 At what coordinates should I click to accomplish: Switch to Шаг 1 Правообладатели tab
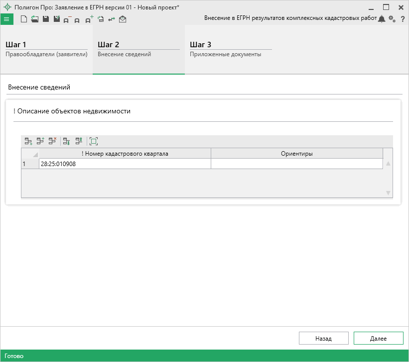pos(46,49)
